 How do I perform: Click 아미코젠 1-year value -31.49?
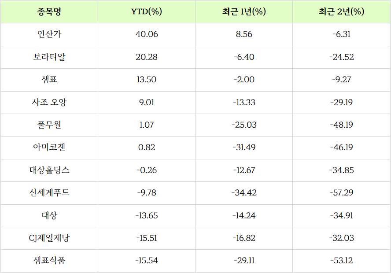click(x=244, y=148)
